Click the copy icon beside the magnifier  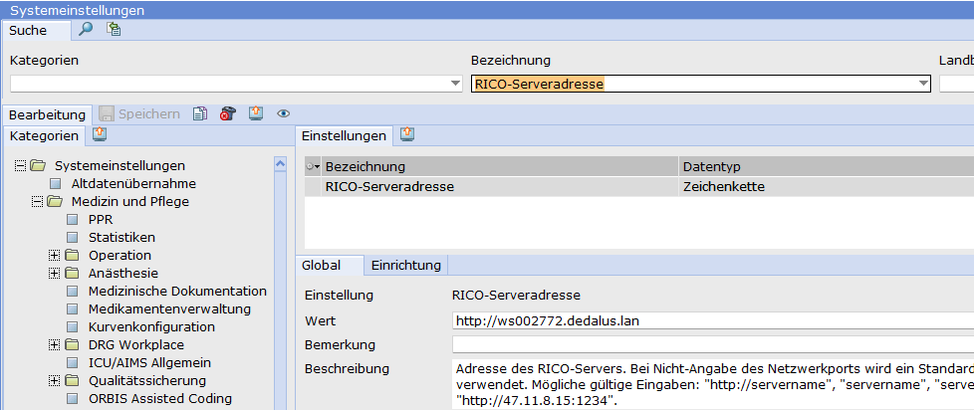pyautogui.click(x=114, y=29)
